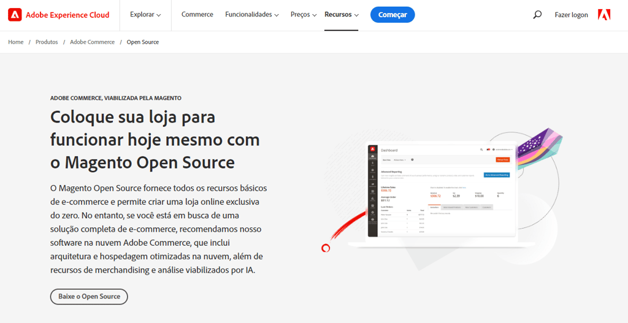The image size is (628, 323).
Task: Click the Dashboard title in the mockup
Action: click(389, 151)
